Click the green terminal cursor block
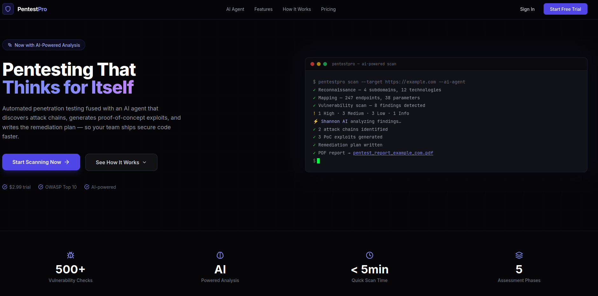598x296 pixels. [318, 161]
